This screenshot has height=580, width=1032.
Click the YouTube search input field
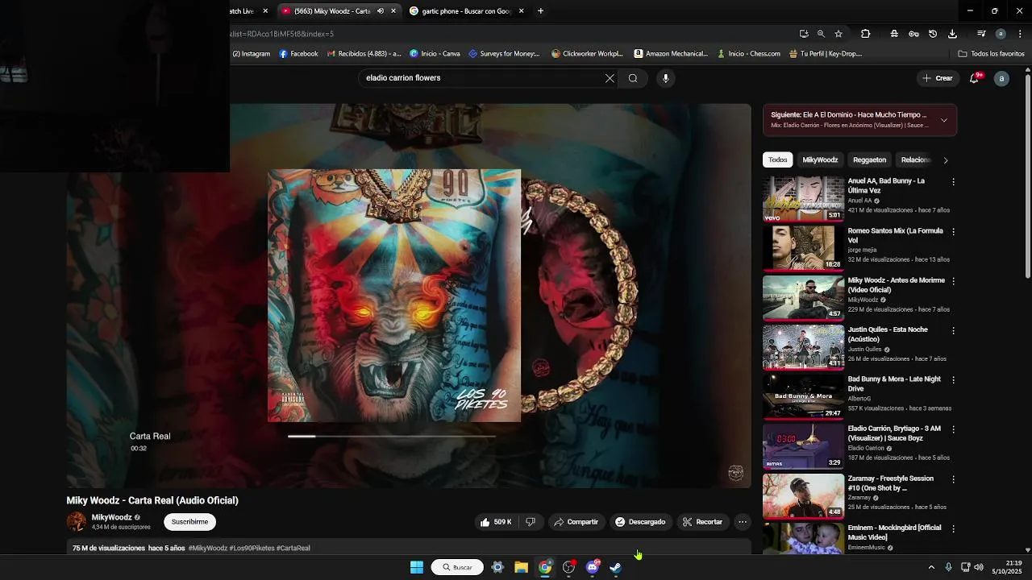tap(481, 78)
